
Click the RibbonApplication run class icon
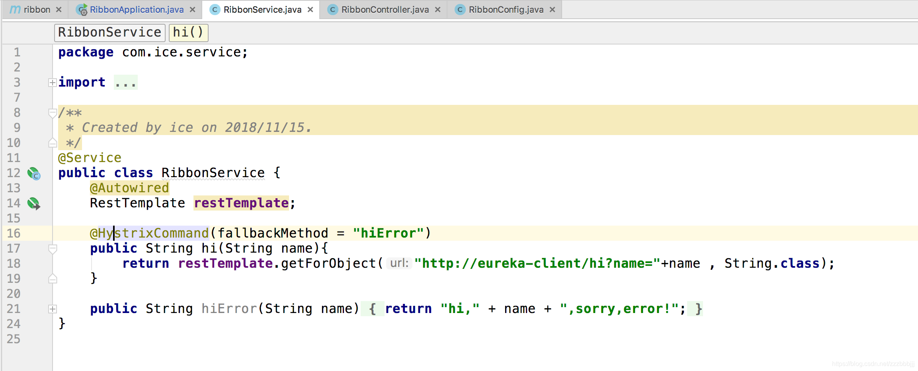(82, 10)
